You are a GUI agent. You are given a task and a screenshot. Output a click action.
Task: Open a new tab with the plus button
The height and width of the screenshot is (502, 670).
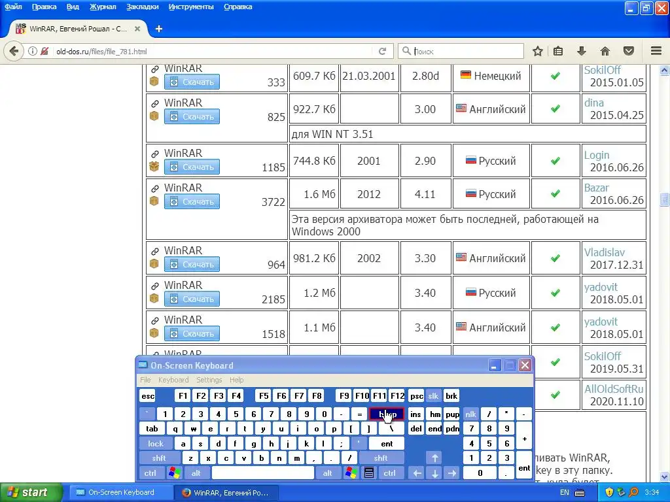pyautogui.click(x=158, y=29)
